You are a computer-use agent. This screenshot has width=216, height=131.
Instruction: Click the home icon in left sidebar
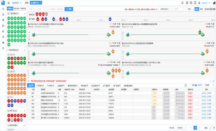pyautogui.click(x=3, y=9)
